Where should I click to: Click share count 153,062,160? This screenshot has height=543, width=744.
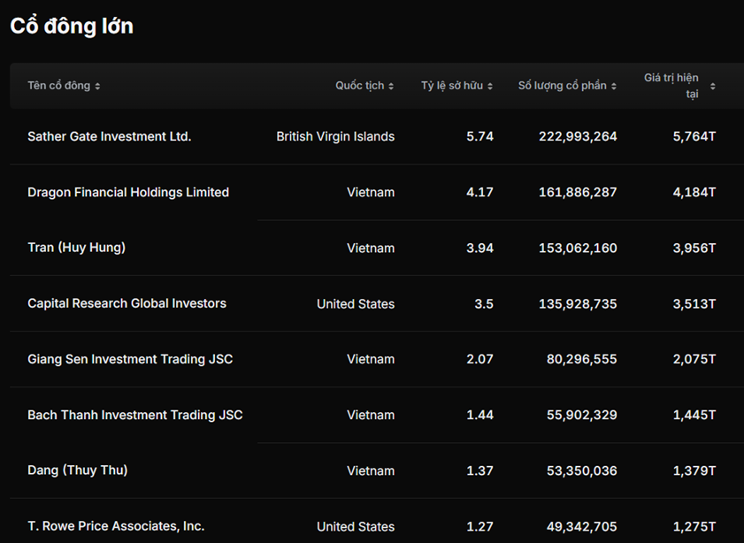coord(578,248)
